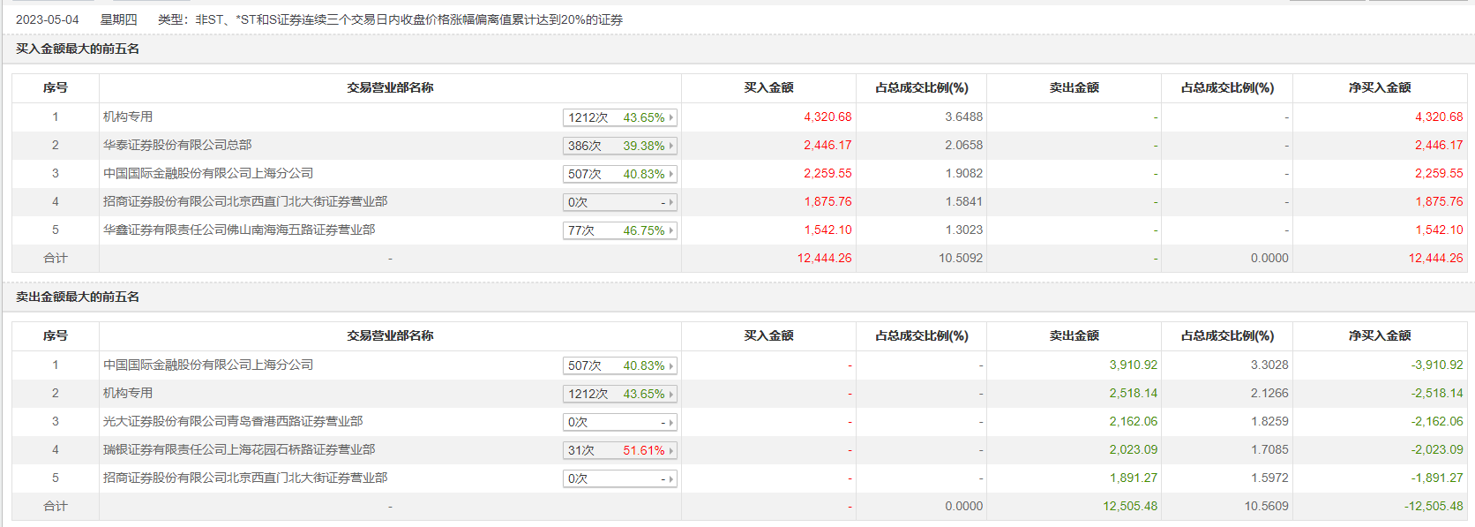Image resolution: width=1475 pixels, height=527 pixels.
Task: Click 中国国际金融 上海分公司 in the top sellers table
Action: (208, 365)
